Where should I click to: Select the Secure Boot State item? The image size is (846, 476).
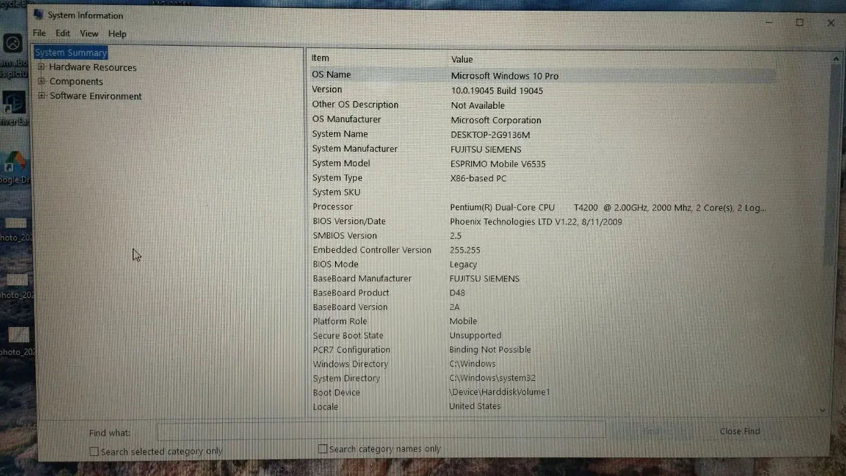[348, 336]
